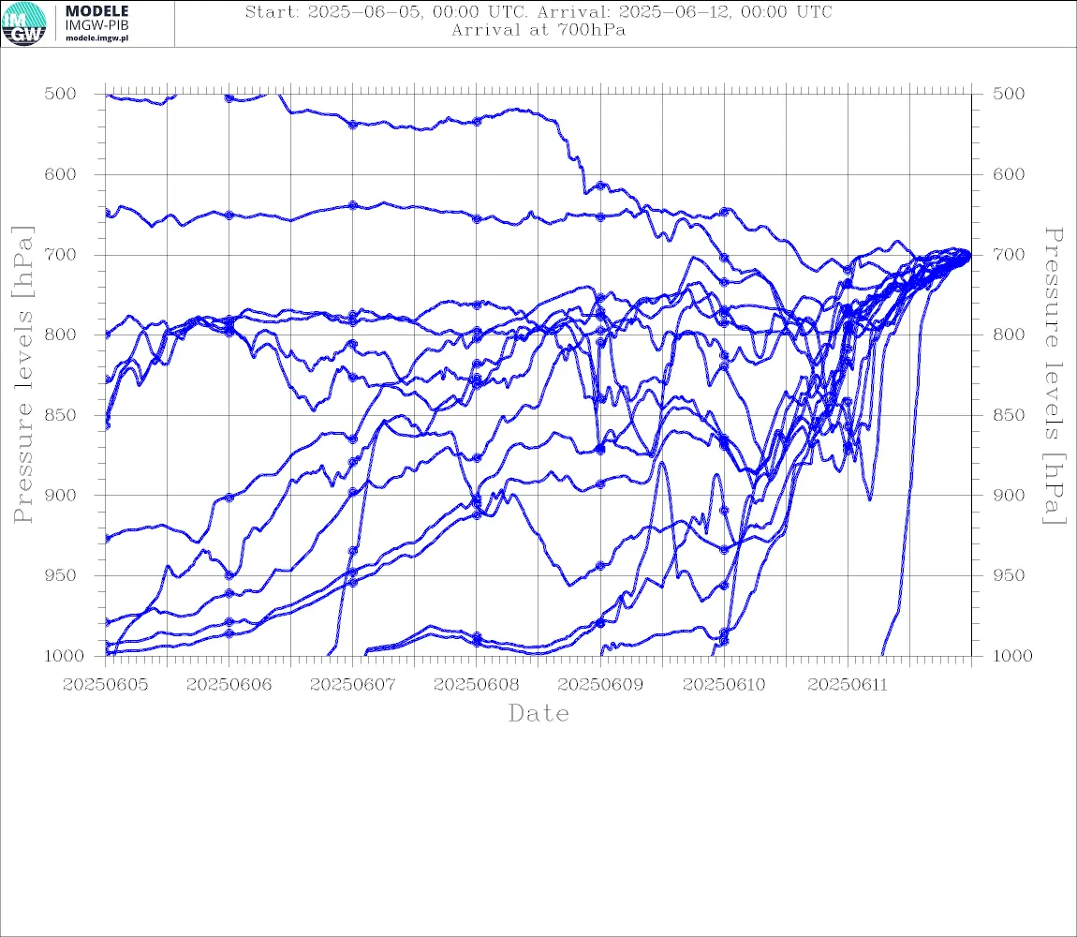Click the 20250609 date axis label
This screenshot has height=937, width=1077.
(600, 685)
